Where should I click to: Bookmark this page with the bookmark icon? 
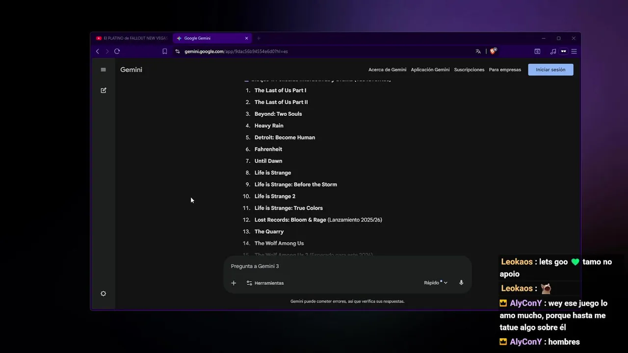[165, 51]
